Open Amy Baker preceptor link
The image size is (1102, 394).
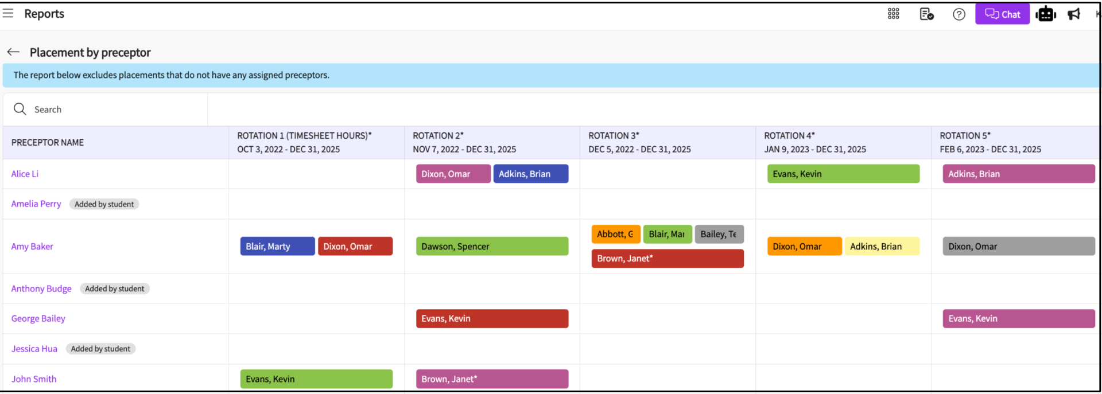[x=32, y=247]
